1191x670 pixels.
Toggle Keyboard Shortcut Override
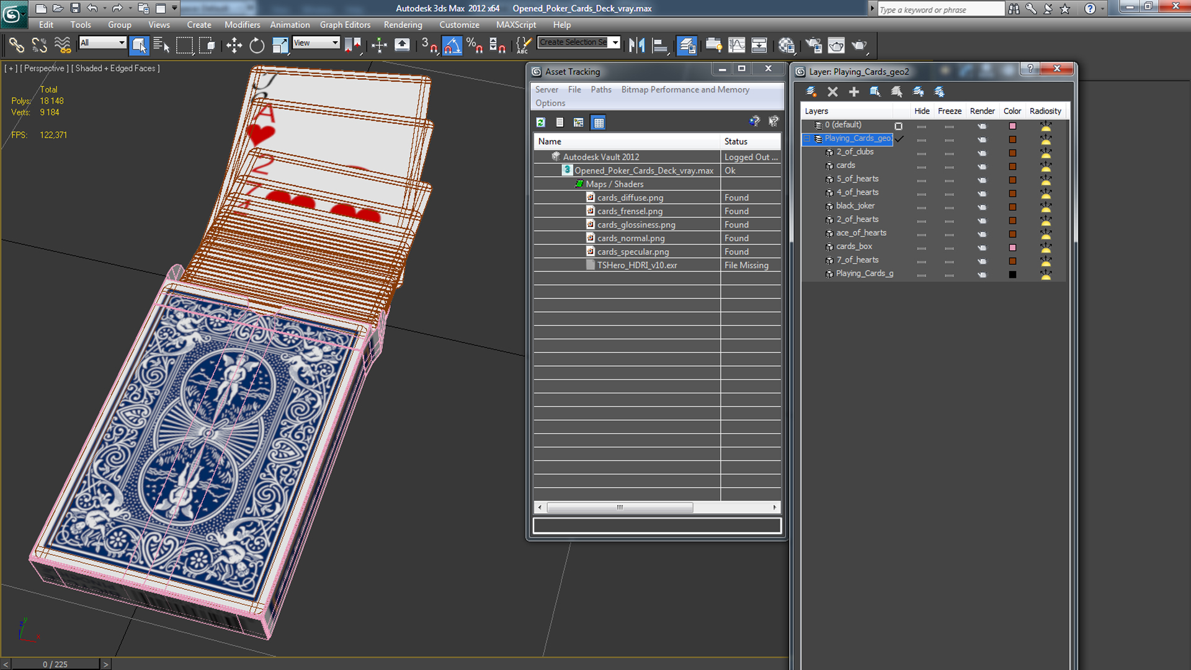click(x=402, y=45)
